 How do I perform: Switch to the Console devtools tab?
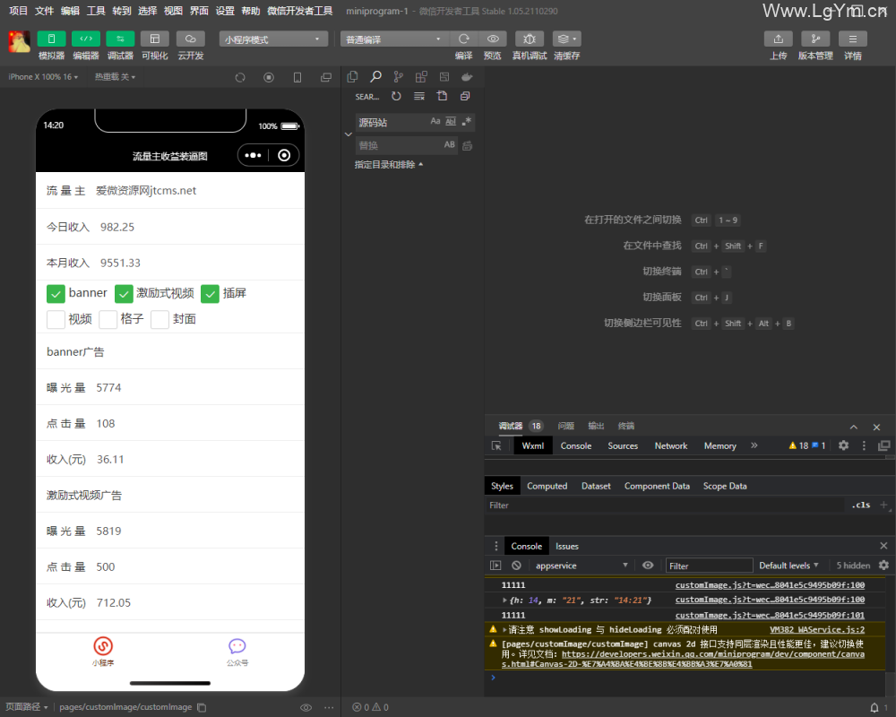[x=576, y=446]
